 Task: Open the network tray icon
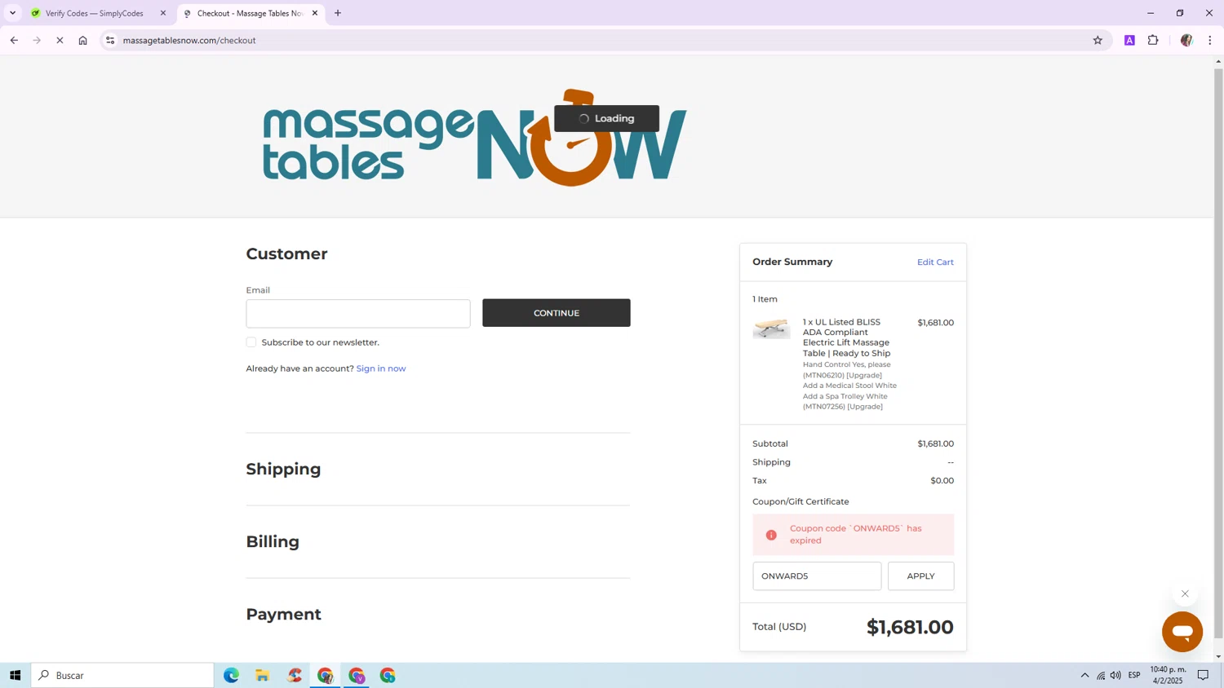click(1101, 675)
